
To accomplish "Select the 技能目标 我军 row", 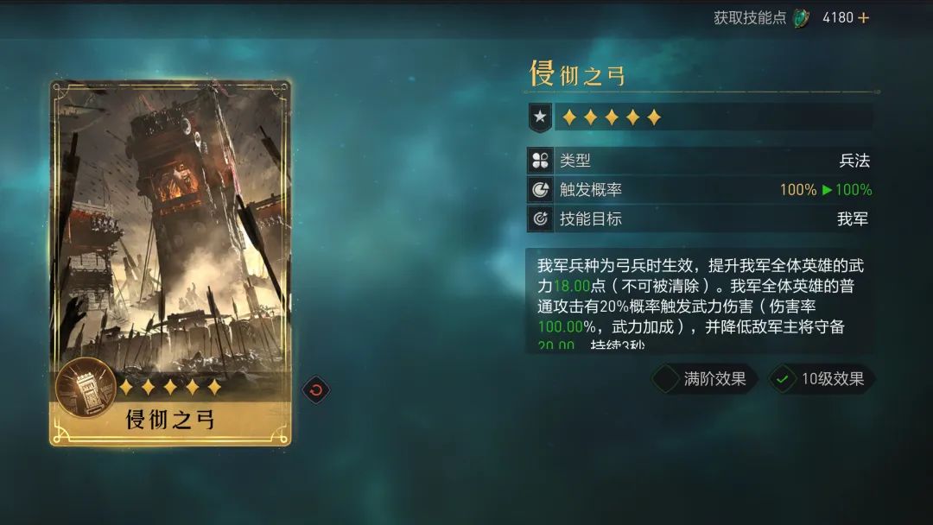I will 701,218.
